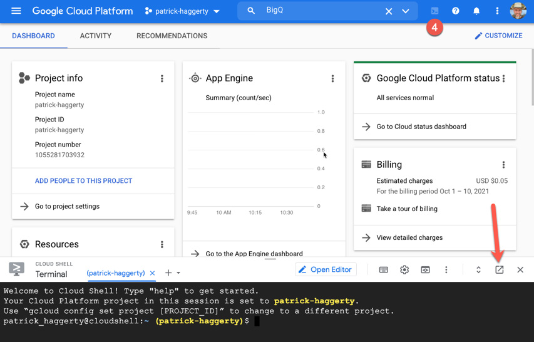Click the Cloud Shell panel resize handle
Viewport: 534px width, 342px height.
click(x=270, y=259)
